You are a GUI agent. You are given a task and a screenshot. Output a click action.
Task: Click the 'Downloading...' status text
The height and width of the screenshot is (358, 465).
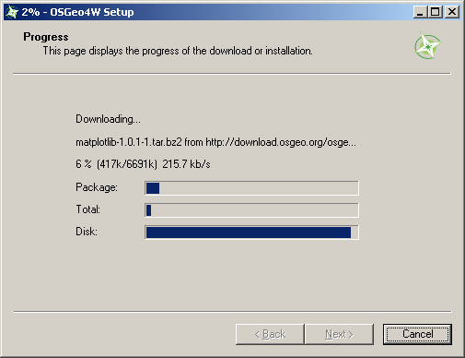click(x=108, y=119)
